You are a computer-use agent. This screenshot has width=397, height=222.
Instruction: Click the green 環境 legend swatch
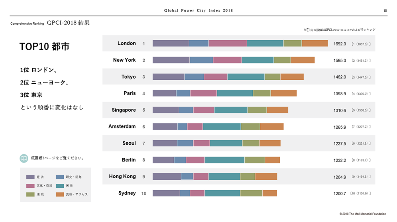tap(30, 194)
